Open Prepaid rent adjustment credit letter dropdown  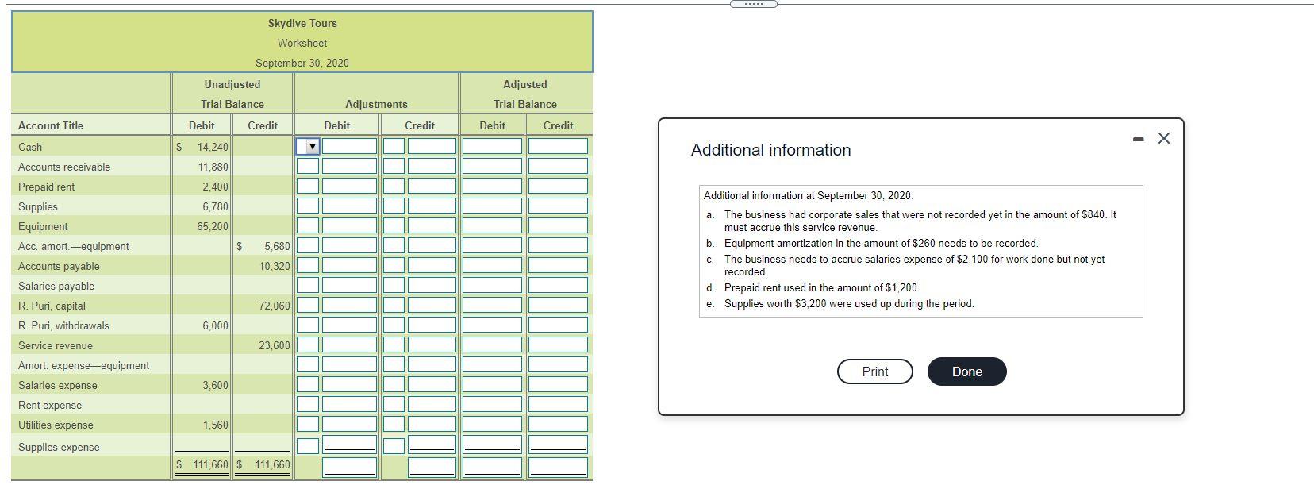tap(394, 186)
